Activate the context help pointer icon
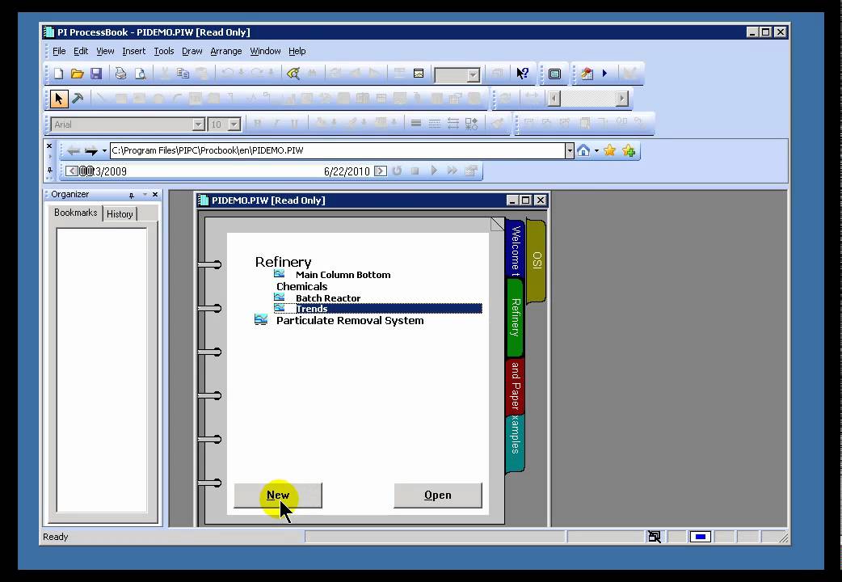842x582 pixels. point(522,73)
